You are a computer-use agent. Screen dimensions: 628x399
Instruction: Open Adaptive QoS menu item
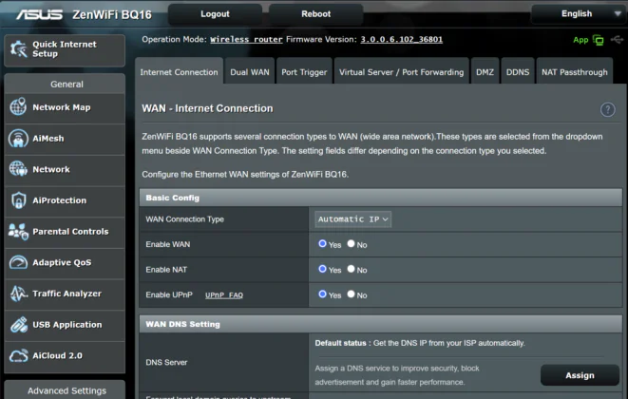click(65, 263)
